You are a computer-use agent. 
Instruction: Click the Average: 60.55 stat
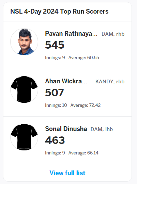coord(84,57)
